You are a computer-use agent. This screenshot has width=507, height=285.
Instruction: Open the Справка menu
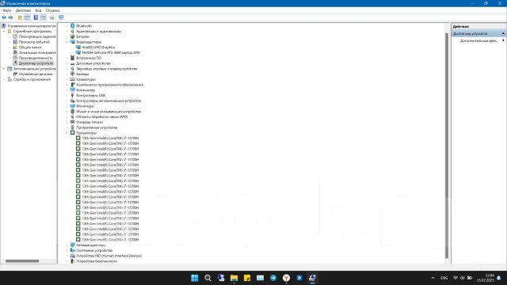click(52, 10)
